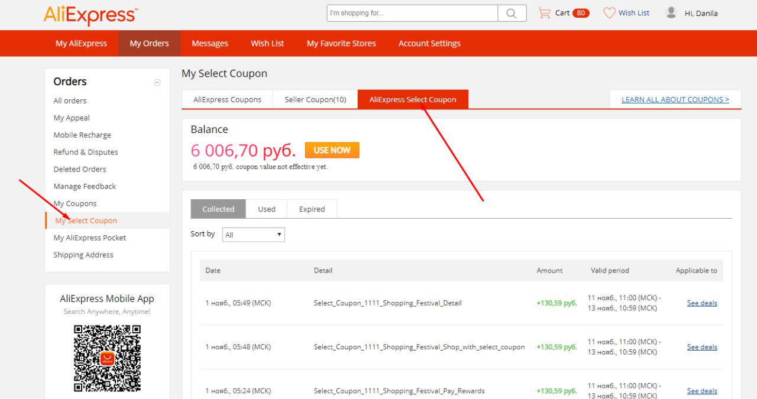Image resolution: width=757 pixels, height=399 pixels.
Task: Open the shopping cart icon
Action: (x=544, y=13)
